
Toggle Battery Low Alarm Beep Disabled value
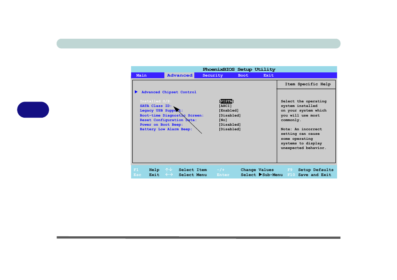click(x=230, y=129)
